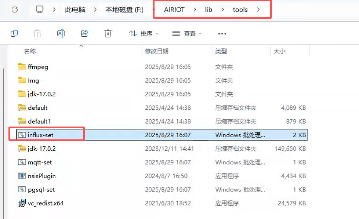Click the share icon in toolbar

pos(84,33)
